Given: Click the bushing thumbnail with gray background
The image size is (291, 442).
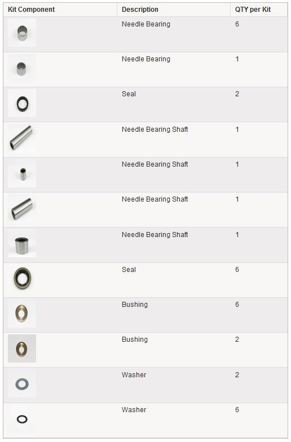Looking at the screenshot, I should click(22, 349).
